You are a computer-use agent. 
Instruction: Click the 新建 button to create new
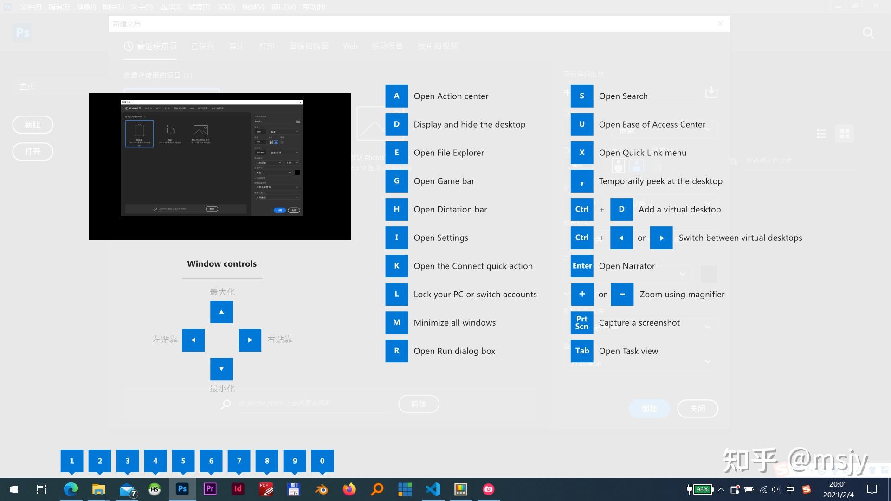(32, 125)
